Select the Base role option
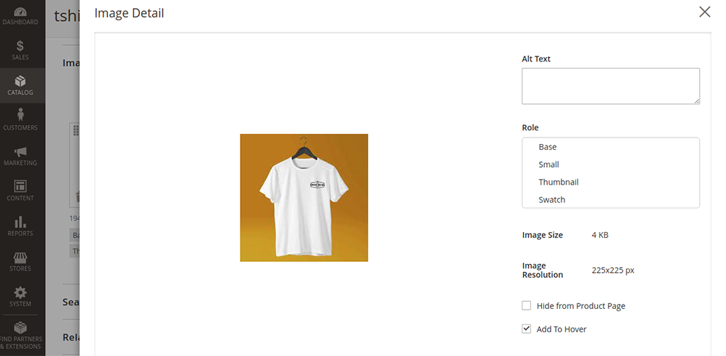Viewport: 726px width, 356px height. [548, 147]
